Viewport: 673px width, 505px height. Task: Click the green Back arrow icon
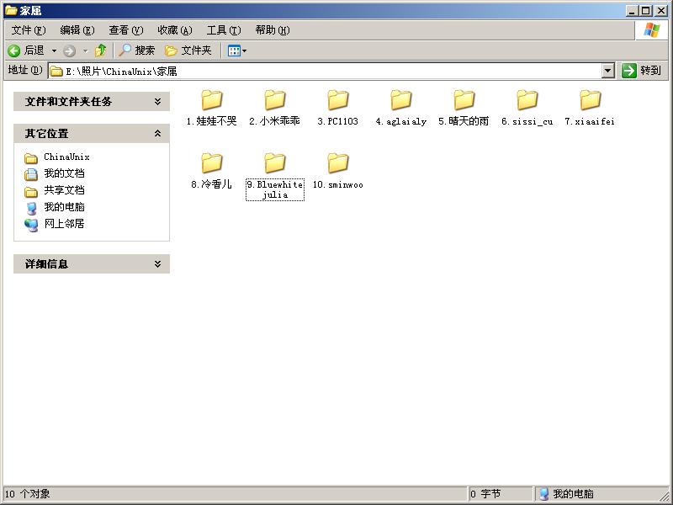[x=13, y=50]
